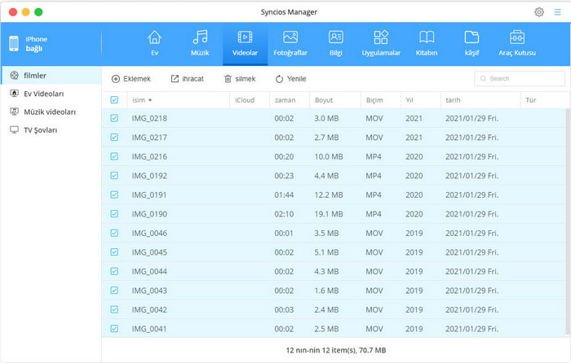Open Fotoğraflar photos icon

tap(290, 37)
